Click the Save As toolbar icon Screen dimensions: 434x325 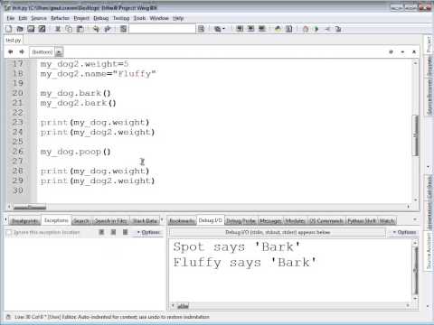pos(42,29)
